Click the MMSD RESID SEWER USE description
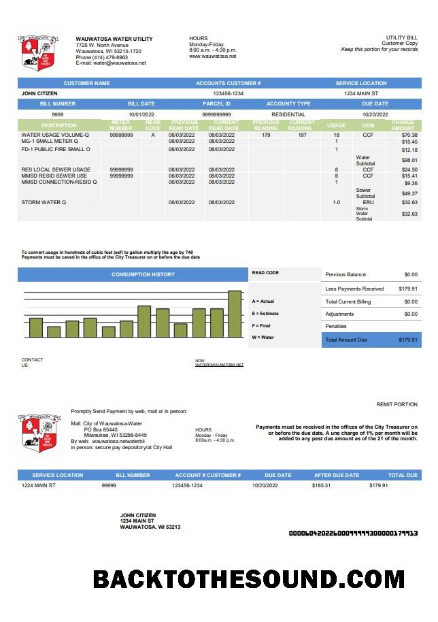The height and width of the screenshot is (622, 438). [x=54, y=176]
